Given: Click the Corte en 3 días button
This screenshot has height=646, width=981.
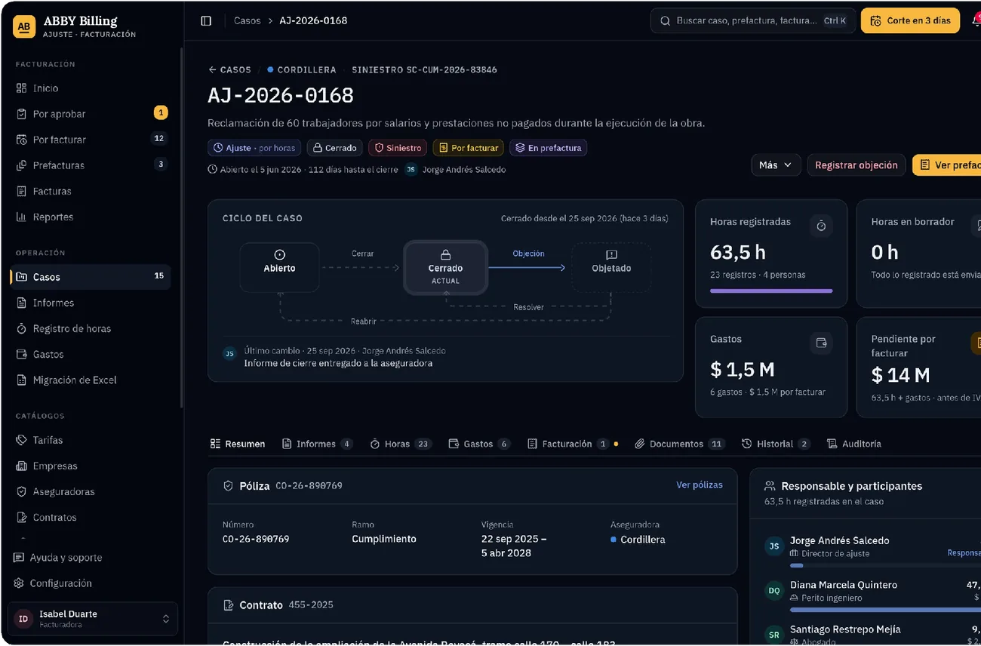Looking at the screenshot, I should [910, 21].
